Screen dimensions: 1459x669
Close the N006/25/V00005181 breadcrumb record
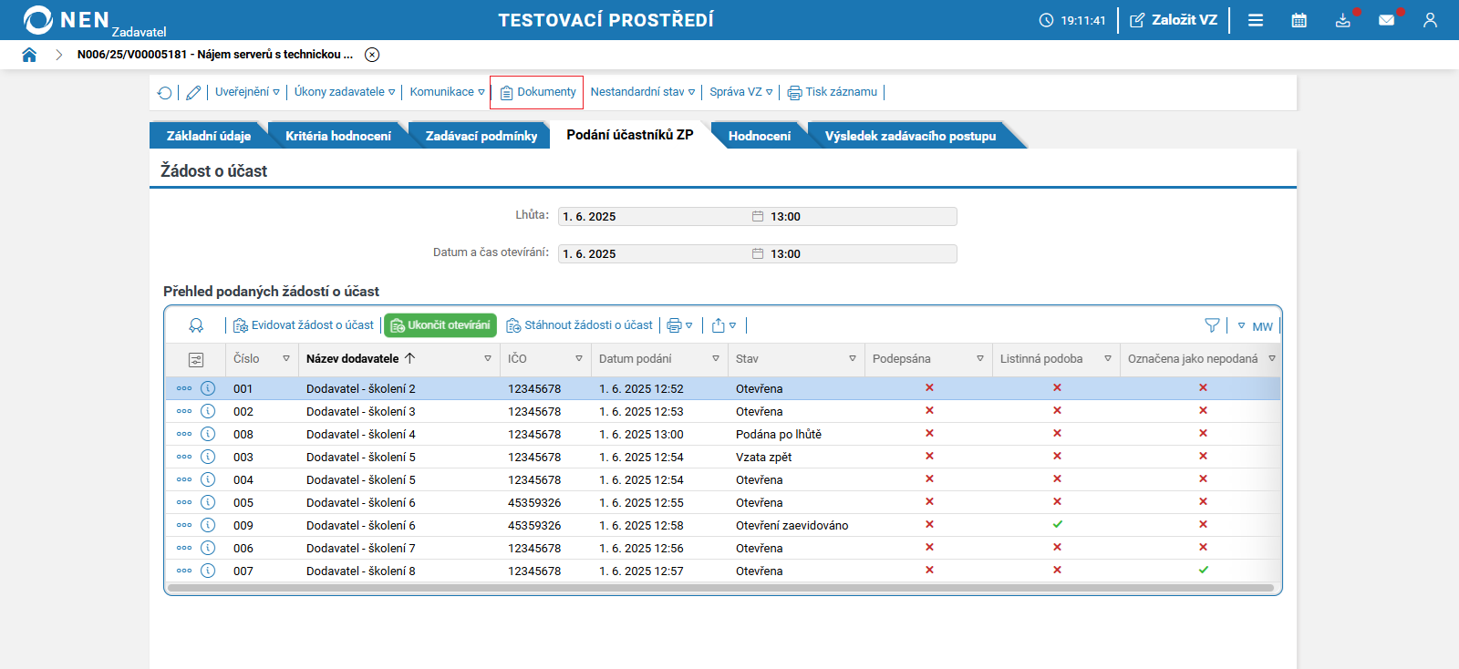(x=372, y=55)
